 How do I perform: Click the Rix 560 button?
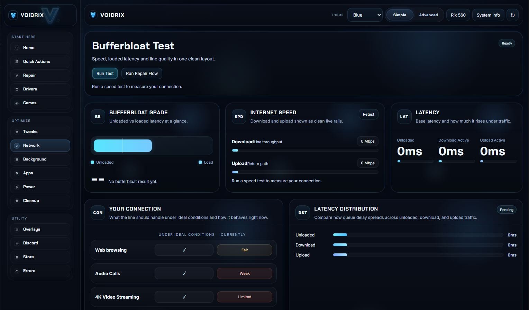click(458, 15)
